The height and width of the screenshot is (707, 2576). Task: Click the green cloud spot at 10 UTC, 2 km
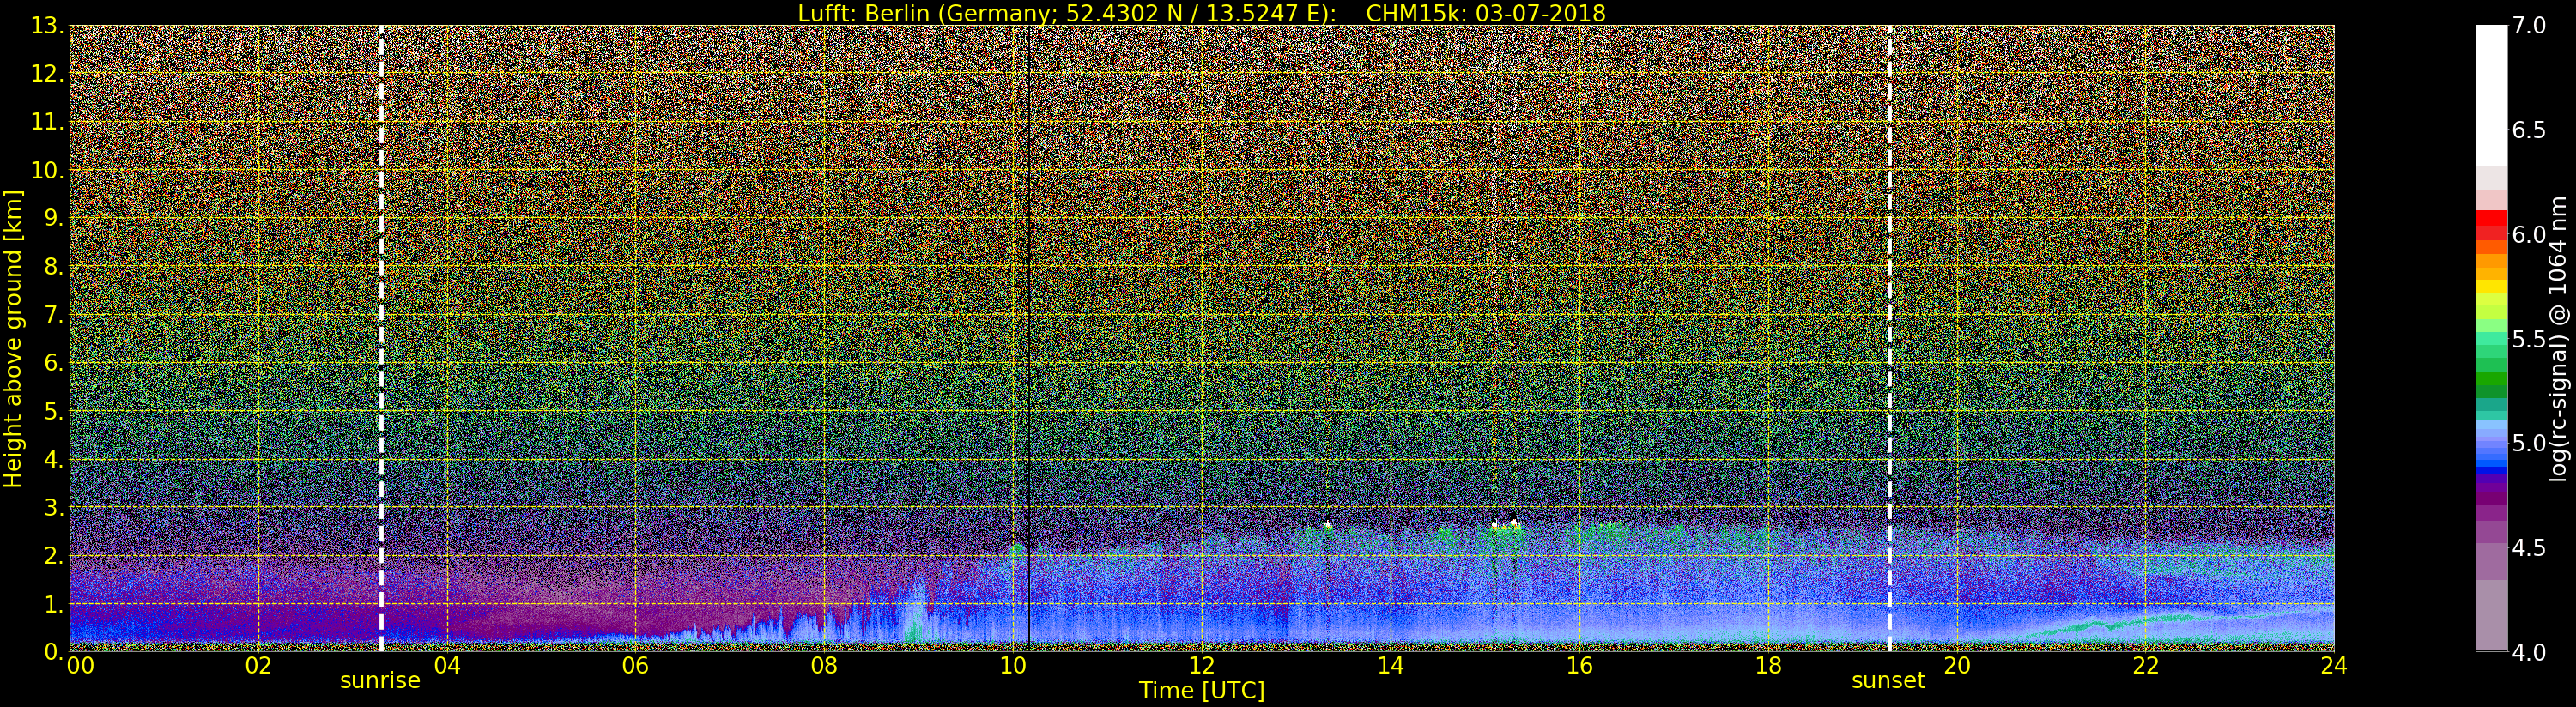1018,550
